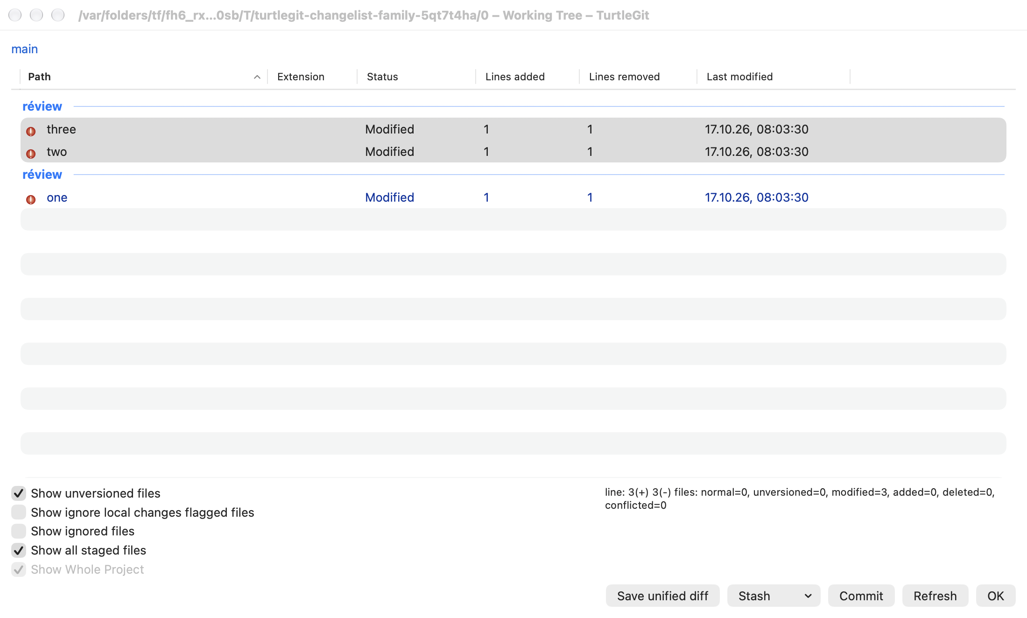Image resolution: width=1027 pixels, height=618 pixels.
Task: Click the last modified date for 'two'
Action: point(756,152)
